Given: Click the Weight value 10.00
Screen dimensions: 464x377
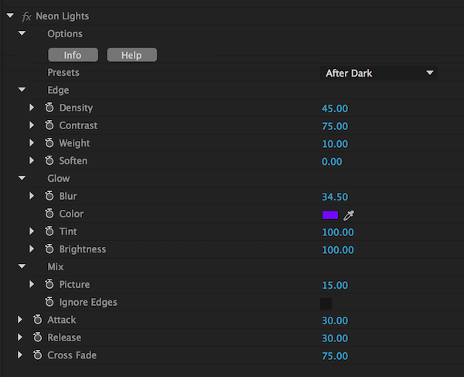Looking at the screenshot, I should point(335,143).
